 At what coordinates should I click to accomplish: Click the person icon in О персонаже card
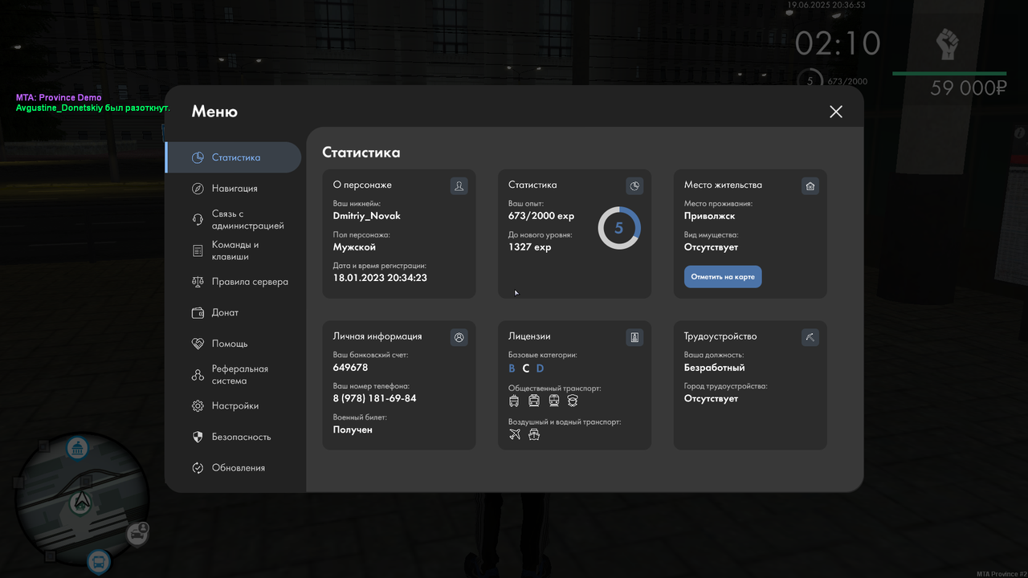(459, 186)
